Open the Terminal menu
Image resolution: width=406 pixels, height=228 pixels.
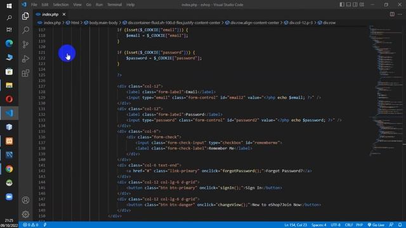click(x=114, y=4)
